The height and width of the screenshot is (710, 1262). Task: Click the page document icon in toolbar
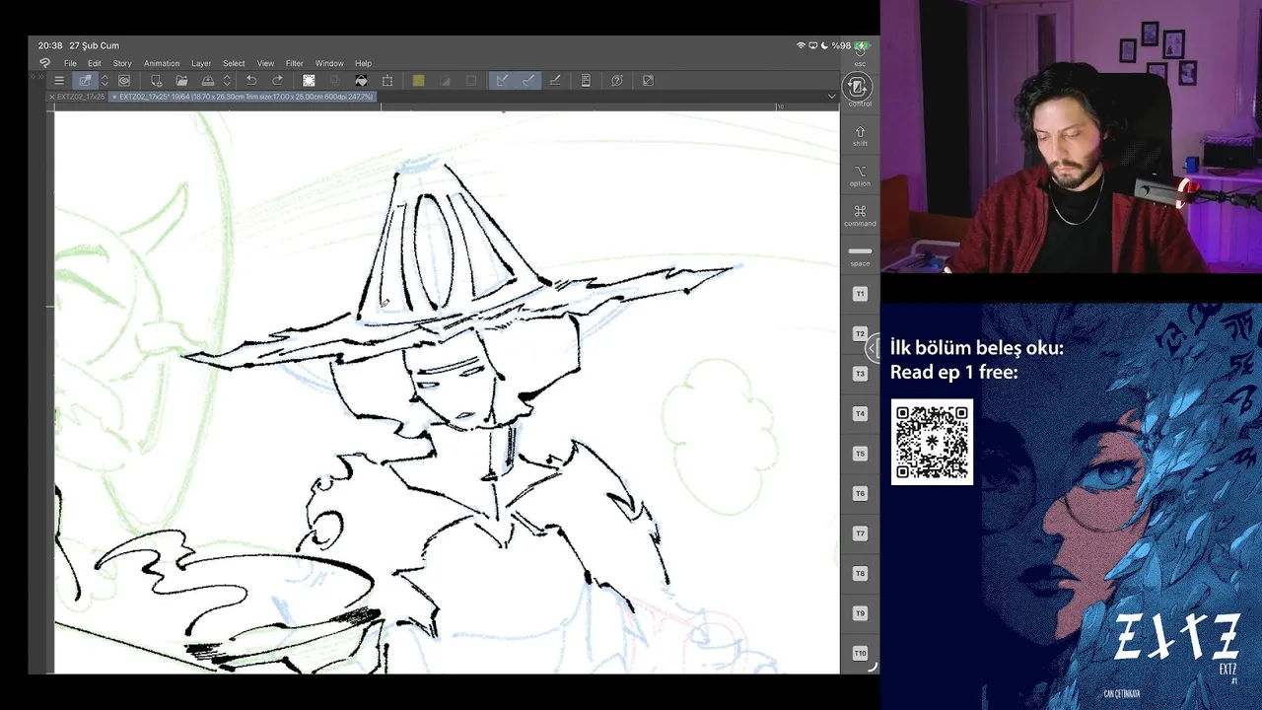pos(586,81)
